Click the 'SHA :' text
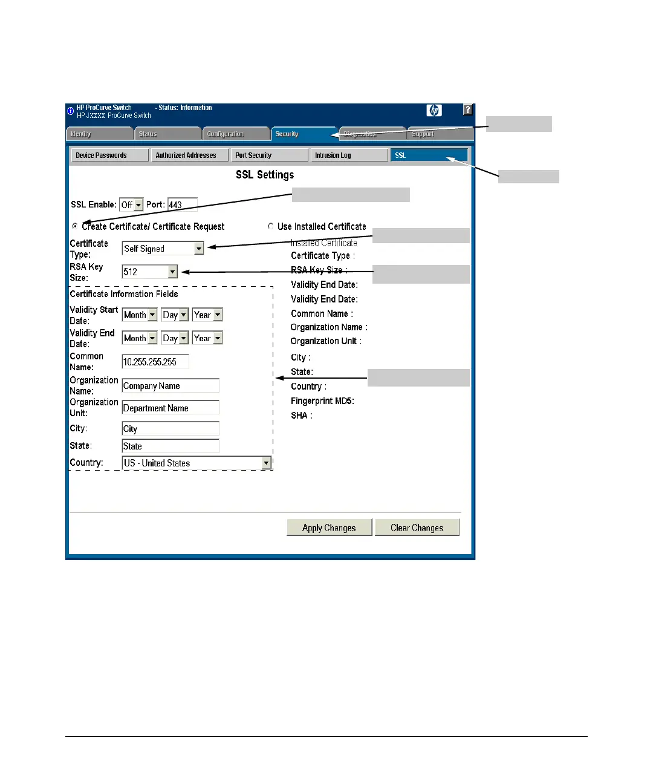Screen dimensions: 653x784 302,416
